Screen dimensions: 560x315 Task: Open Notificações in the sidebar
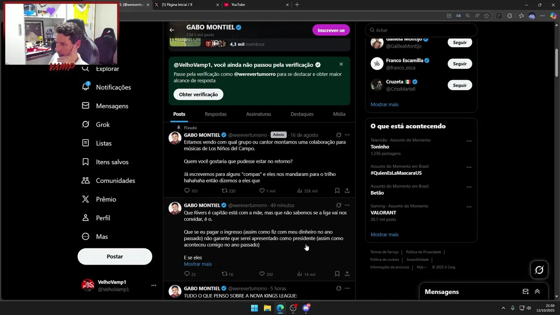(106, 87)
